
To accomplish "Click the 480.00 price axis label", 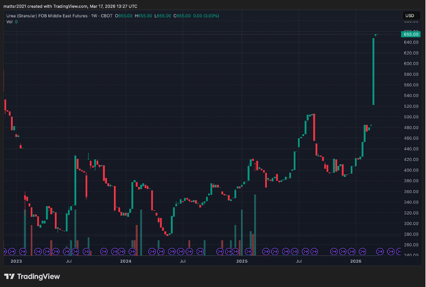I will tap(411, 127).
